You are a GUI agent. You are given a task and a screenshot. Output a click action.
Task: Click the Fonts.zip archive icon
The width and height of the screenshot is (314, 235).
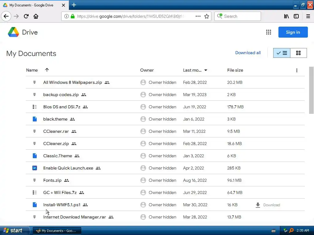(x=34, y=180)
